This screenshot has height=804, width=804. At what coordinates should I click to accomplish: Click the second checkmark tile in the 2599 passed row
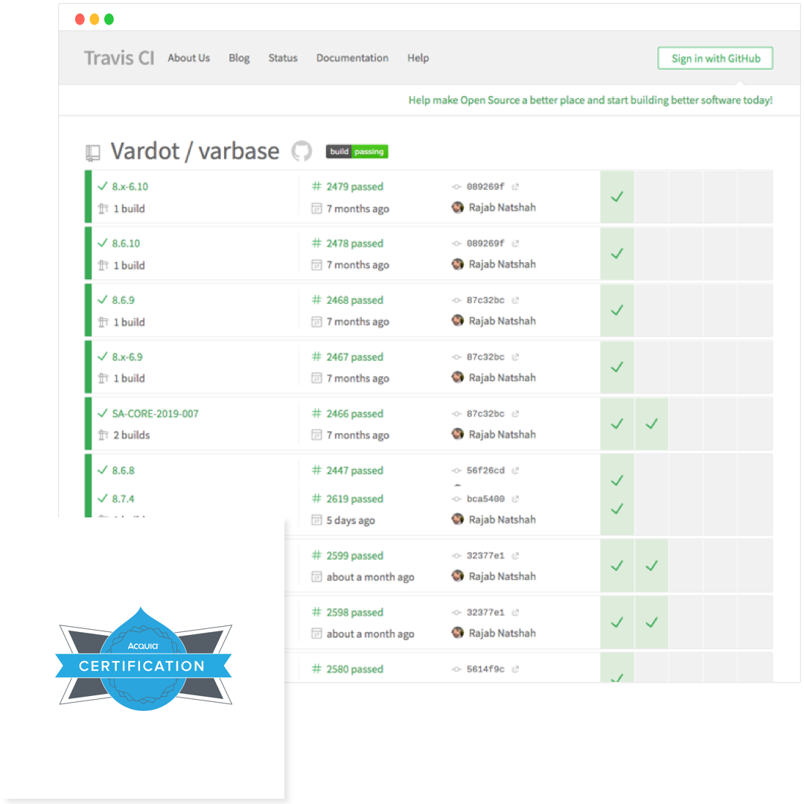click(651, 566)
